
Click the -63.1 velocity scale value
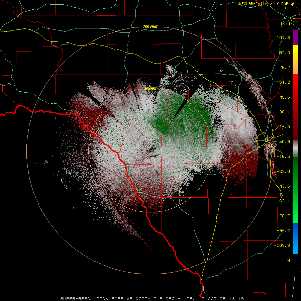coord(283,201)
